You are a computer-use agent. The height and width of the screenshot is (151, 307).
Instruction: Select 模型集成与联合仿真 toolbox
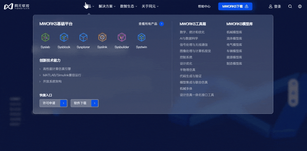point(194,82)
